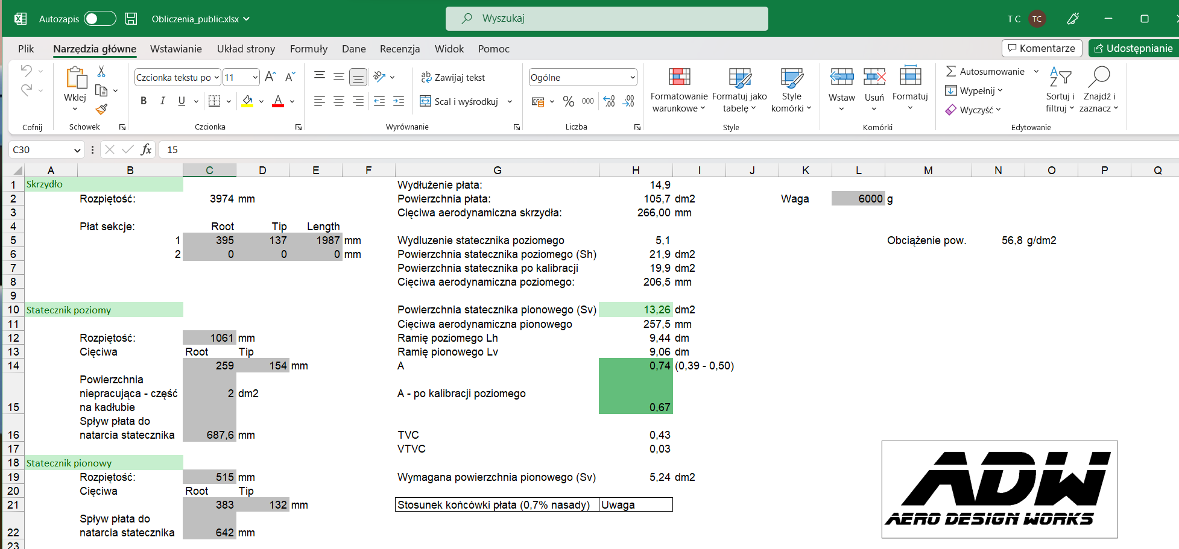Toggle the Autozapis autosave switch

[100, 19]
